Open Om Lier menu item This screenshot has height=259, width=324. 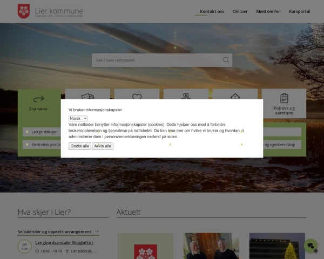(240, 11)
